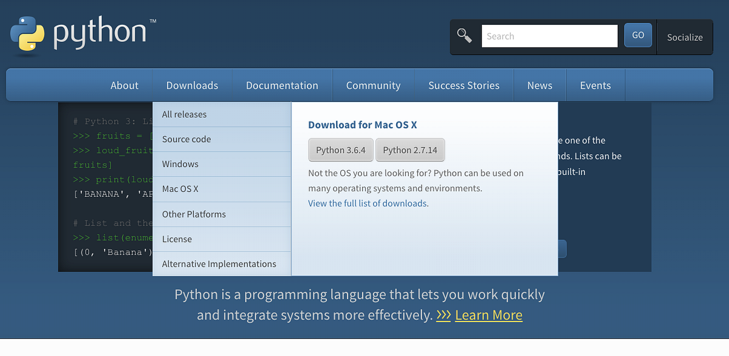
Task: Open the Success Stories menu
Action: (x=464, y=85)
